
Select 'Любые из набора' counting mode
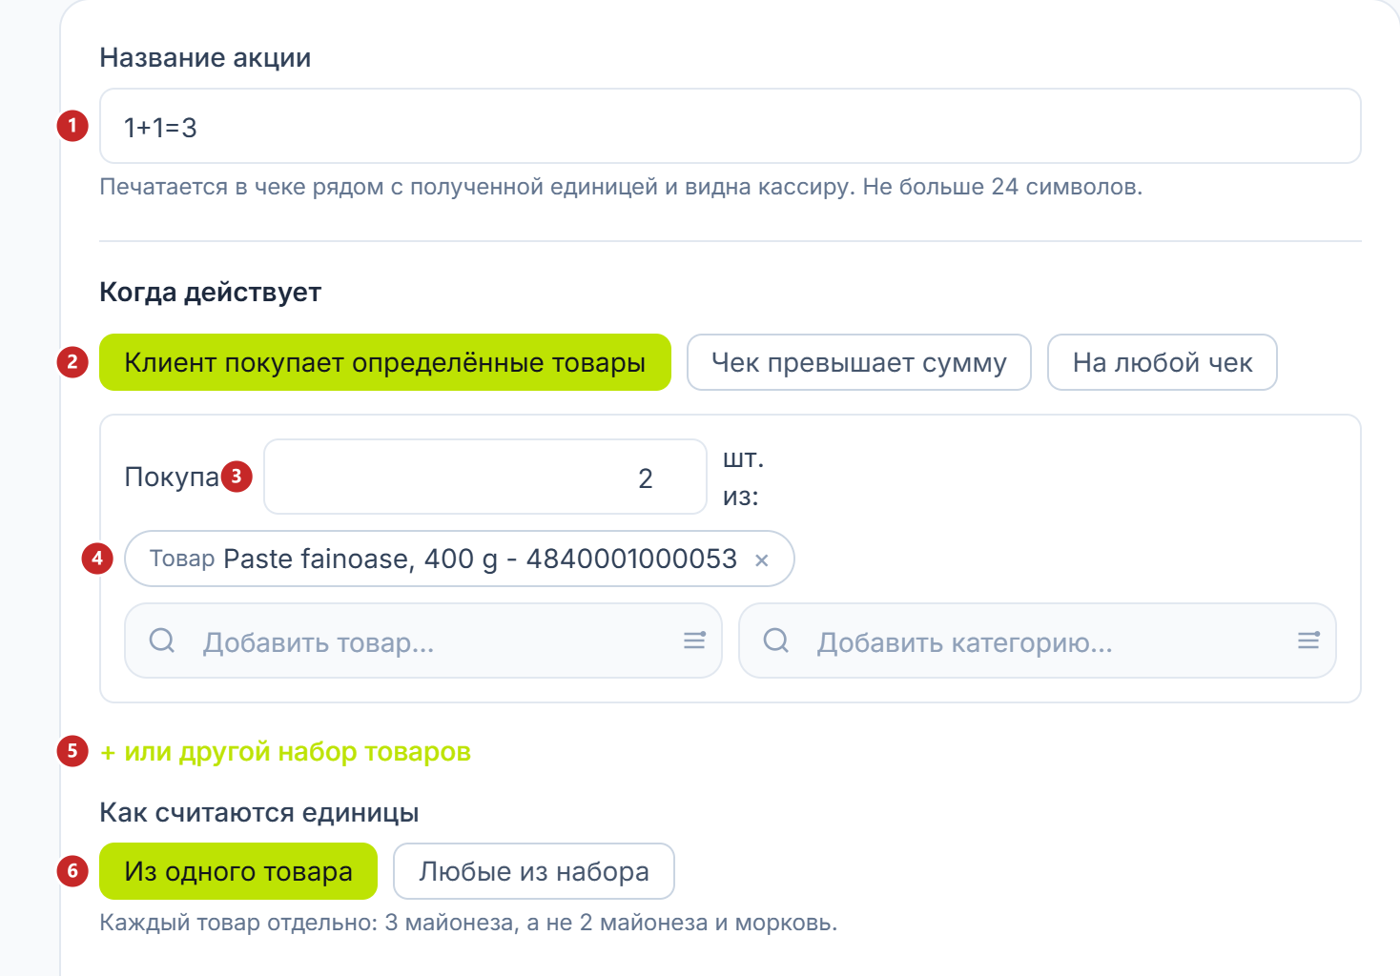coord(534,871)
